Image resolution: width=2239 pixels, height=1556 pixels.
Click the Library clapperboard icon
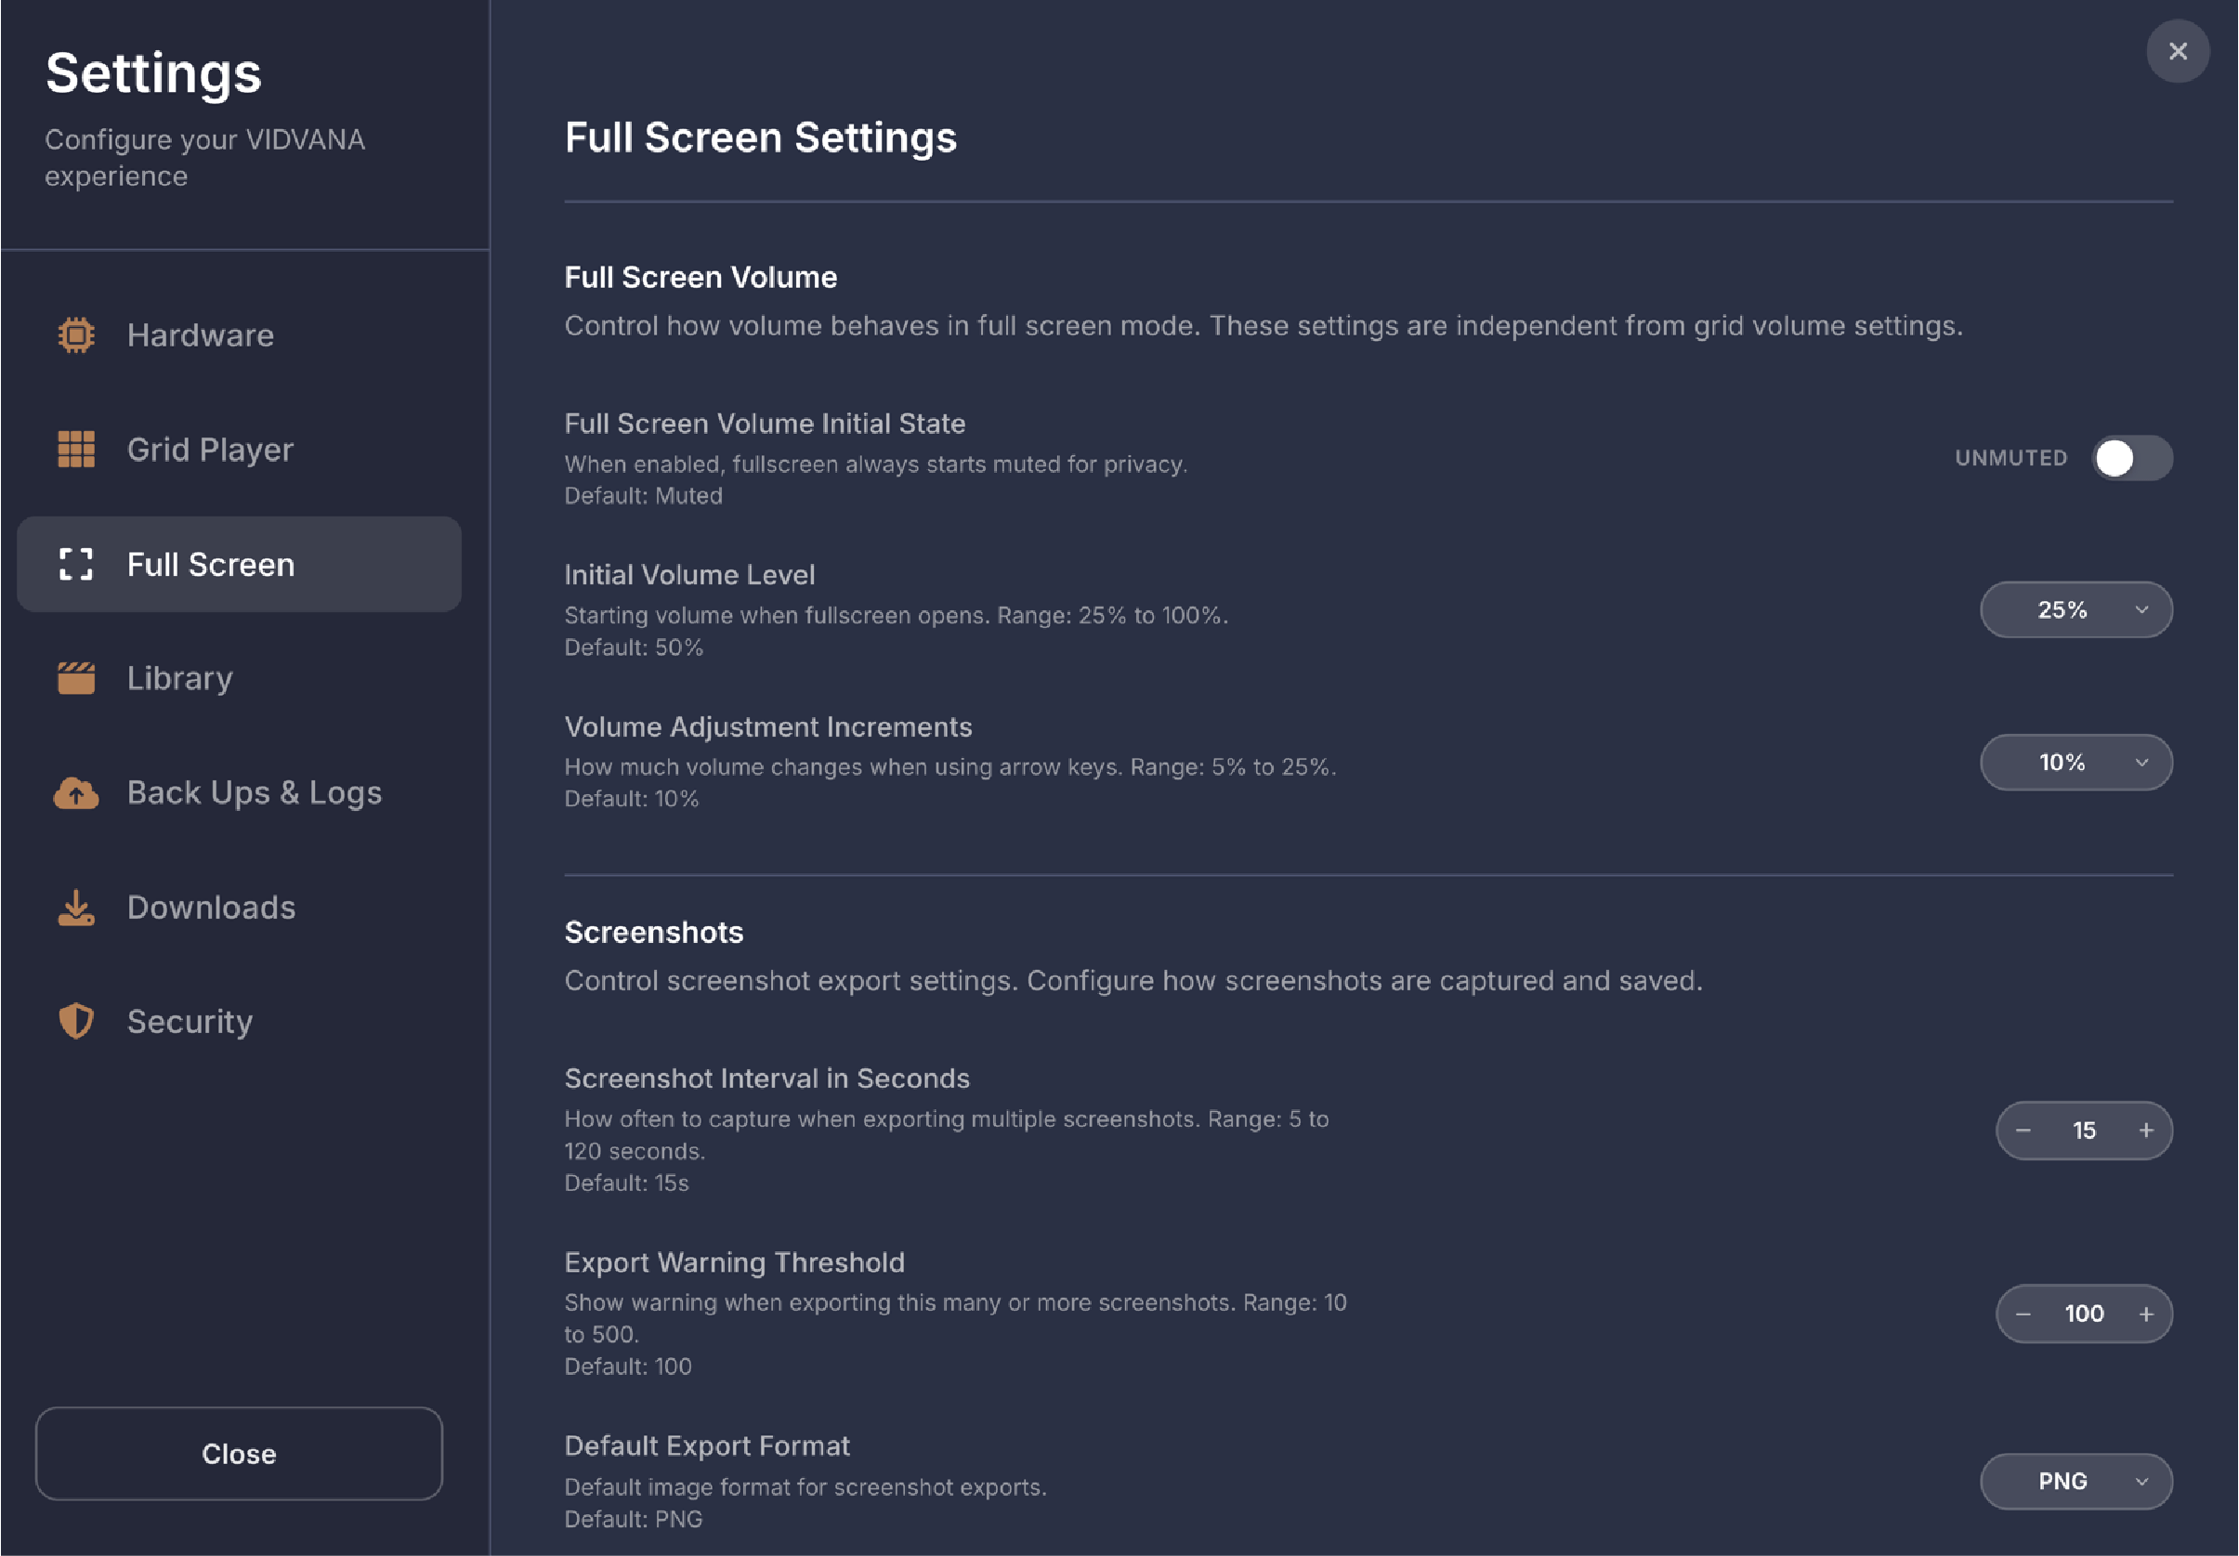(x=76, y=678)
